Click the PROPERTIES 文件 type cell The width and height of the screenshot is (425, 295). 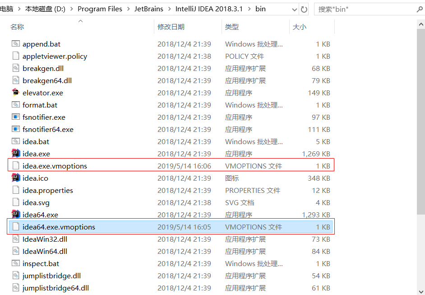tap(253, 191)
